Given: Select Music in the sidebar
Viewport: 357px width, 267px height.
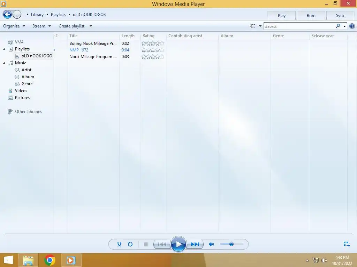Looking at the screenshot, I should [x=21, y=63].
